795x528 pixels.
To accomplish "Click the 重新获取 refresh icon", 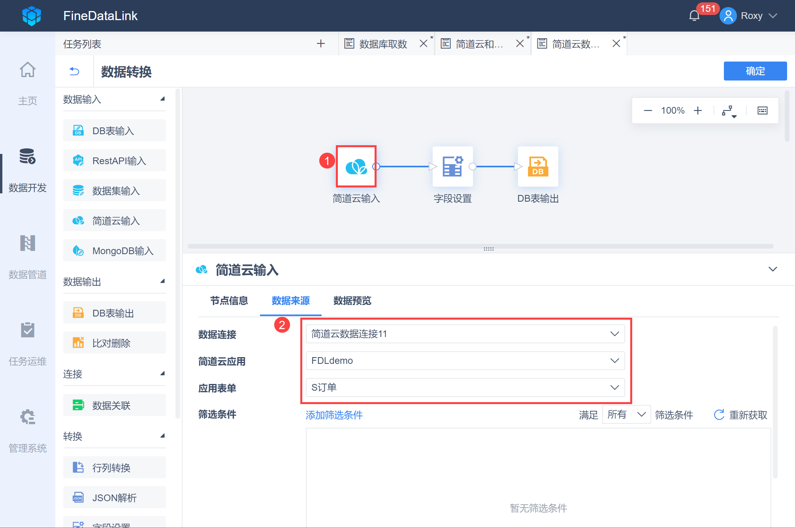I will point(719,415).
